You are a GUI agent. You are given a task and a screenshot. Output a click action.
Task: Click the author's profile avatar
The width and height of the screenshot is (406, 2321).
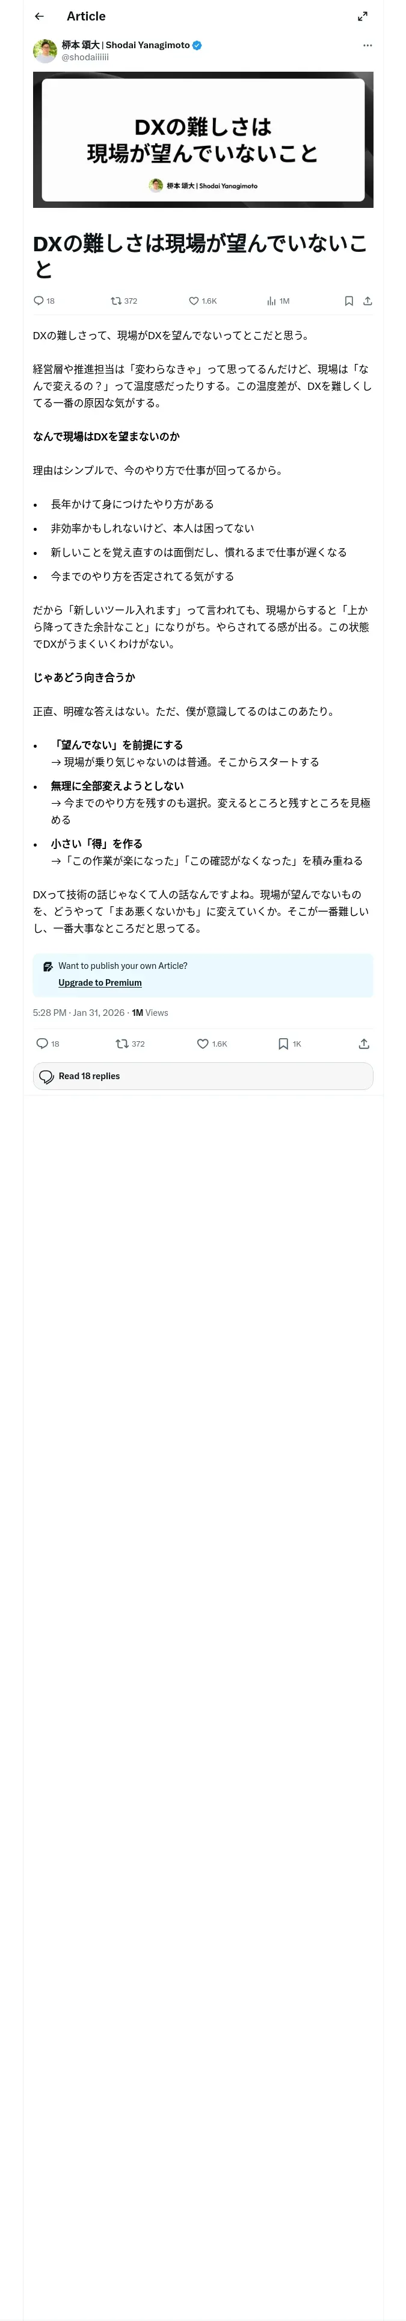click(x=45, y=51)
